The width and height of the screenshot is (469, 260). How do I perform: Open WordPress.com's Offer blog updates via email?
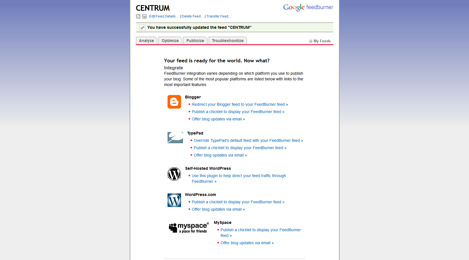(218, 209)
